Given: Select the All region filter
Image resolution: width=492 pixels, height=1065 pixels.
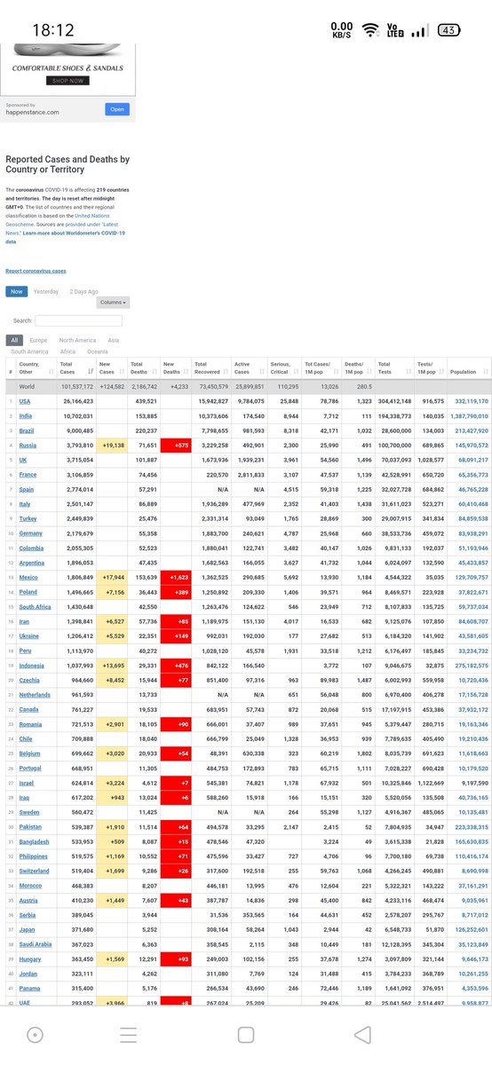Looking at the screenshot, I should (x=13, y=340).
